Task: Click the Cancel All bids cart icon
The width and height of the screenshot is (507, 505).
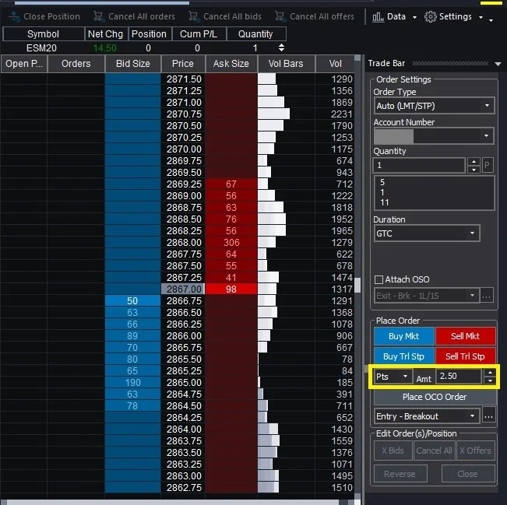Action: tap(193, 16)
